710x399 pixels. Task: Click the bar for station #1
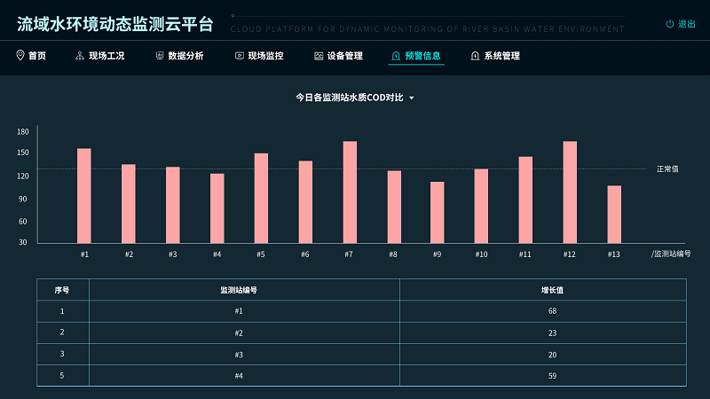[84, 196]
